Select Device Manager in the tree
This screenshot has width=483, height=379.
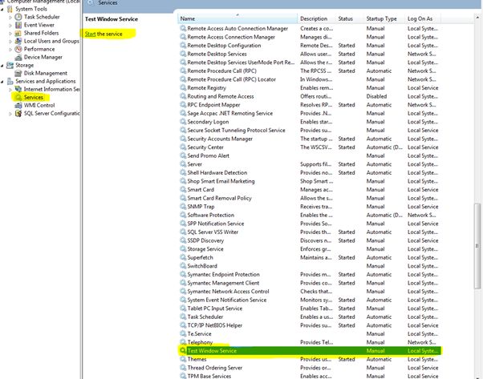tap(43, 57)
